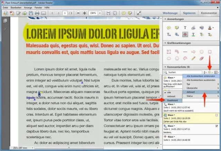Collapse the Grafikmarkierungen section

(x=165, y=43)
